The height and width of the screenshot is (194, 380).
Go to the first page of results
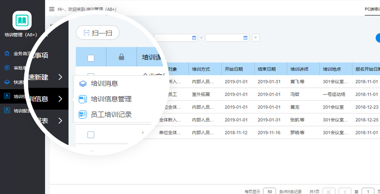(x=329, y=191)
